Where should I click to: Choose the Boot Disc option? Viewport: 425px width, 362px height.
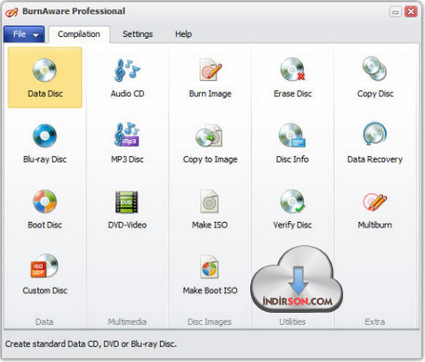45,210
